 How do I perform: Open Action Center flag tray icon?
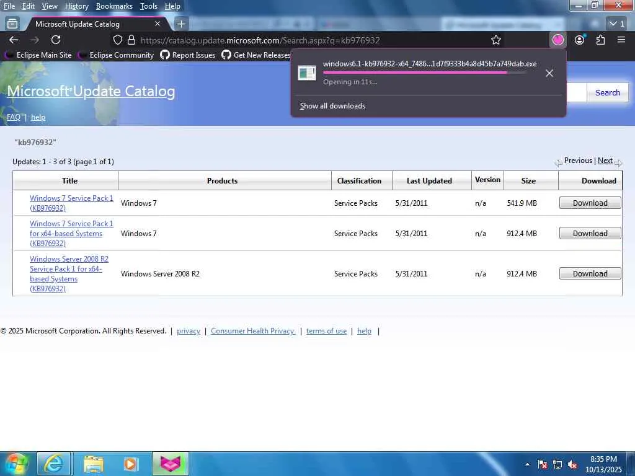pos(543,465)
